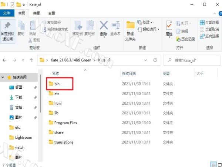Choose Paste shortcut (粘贴快捷方式)
This screenshot has width=222, height=167.
coord(55,29)
